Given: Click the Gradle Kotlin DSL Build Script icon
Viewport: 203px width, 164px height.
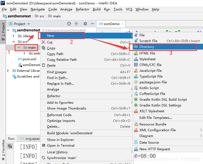Looking at the screenshot, I should [136, 100].
